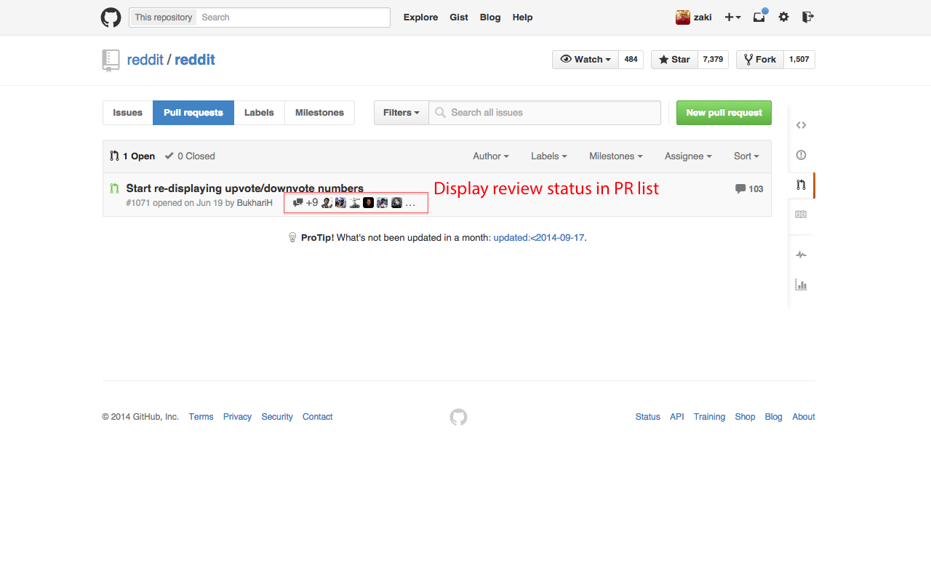This screenshot has width=931, height=582.
Task: Open BukhariH author link
Action: [255, 203]
